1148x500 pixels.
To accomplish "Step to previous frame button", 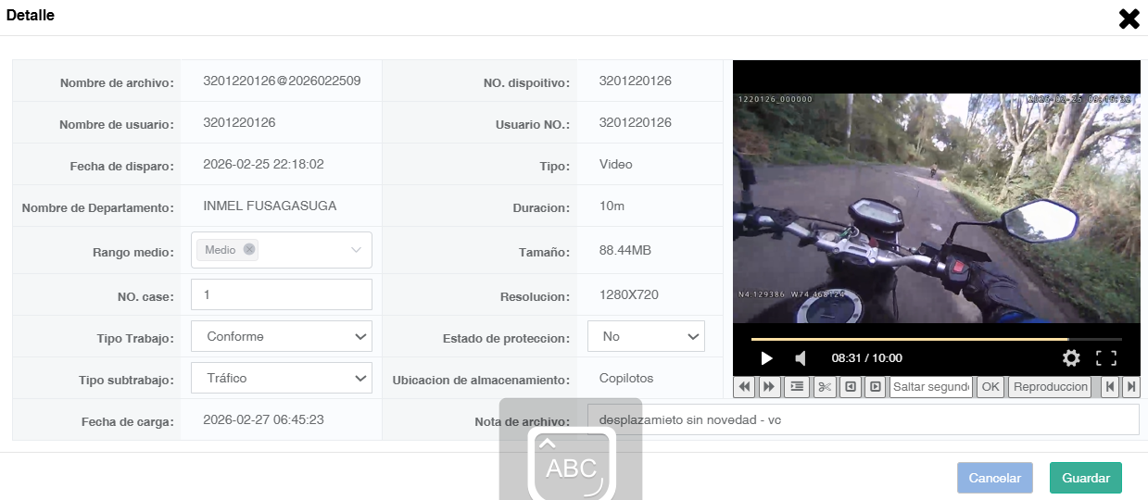I will pos(851,387).
